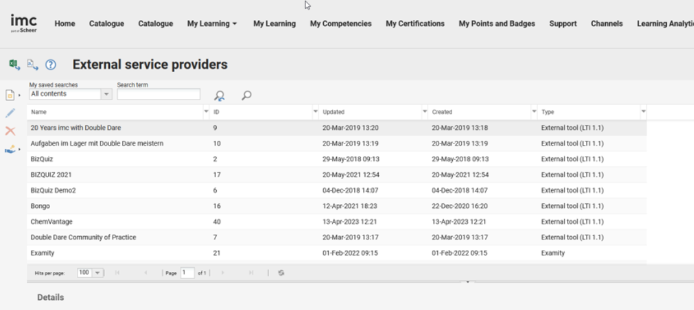Open the Hits per page dropdown

[x=97, y=273]
